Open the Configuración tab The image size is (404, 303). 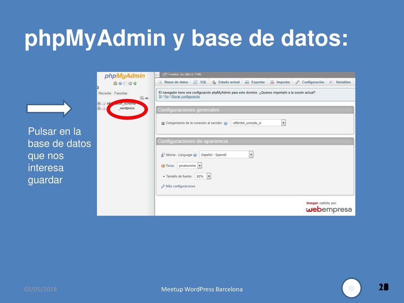click(310, 82)
